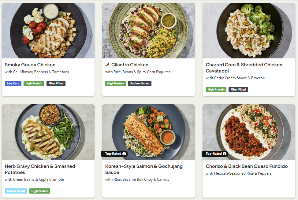Click the Top-Rated badge on Korean-Style Salmon
The image size is (298, 200).
coord(113,154)
